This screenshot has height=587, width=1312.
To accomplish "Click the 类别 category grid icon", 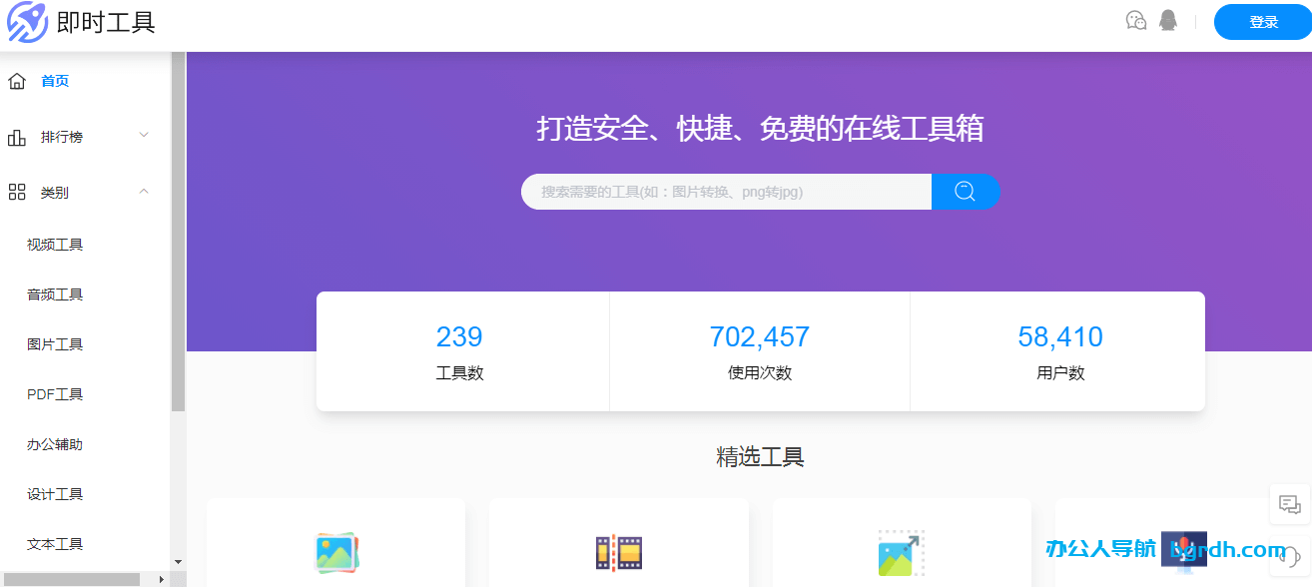I will [16, 192].
